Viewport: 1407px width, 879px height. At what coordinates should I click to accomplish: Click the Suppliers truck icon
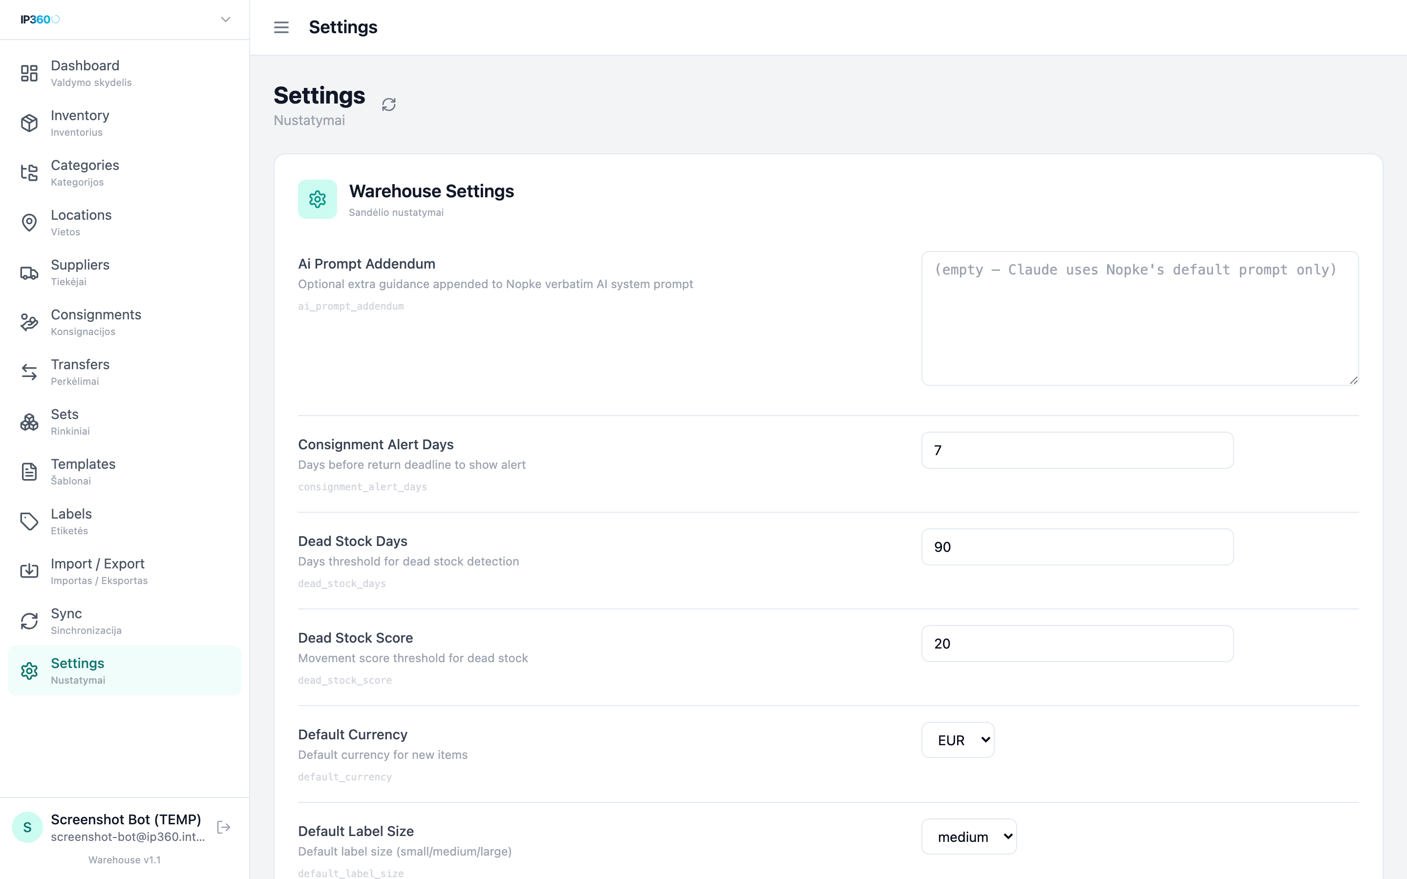29,272
